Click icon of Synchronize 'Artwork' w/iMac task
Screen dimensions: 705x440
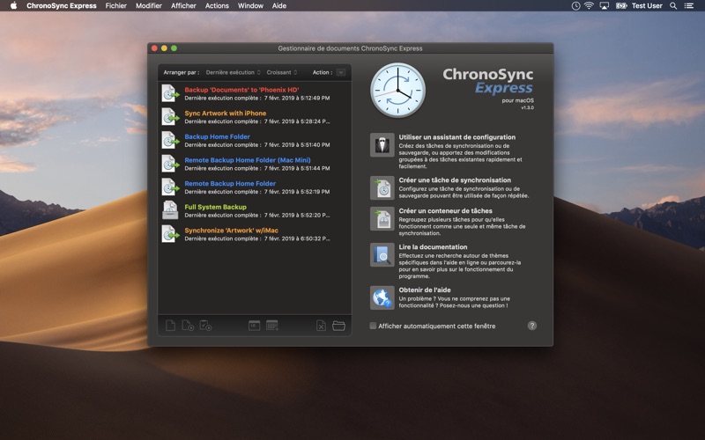[x=170, y=234]
